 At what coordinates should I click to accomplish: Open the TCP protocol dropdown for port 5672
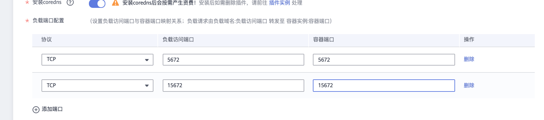pos(97,60)
